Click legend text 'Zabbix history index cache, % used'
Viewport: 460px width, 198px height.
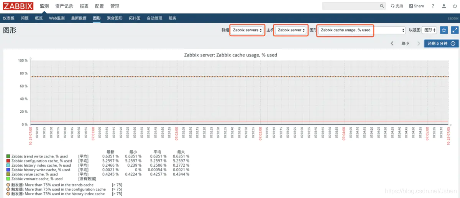pyautogui.click(x=41, y=165)
